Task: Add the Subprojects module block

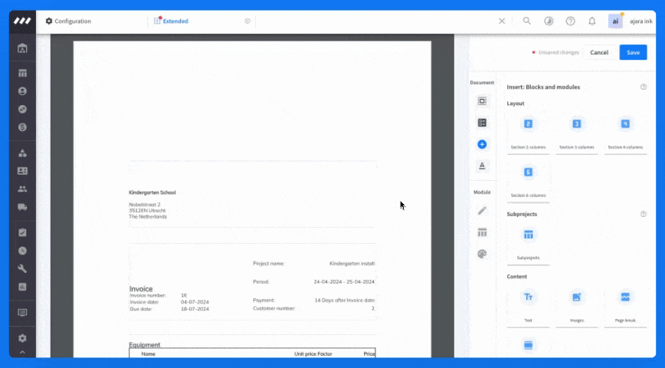Action: point(528,235)
